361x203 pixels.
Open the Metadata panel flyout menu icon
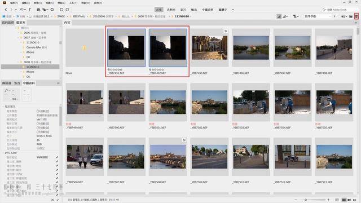coord(58,83)
